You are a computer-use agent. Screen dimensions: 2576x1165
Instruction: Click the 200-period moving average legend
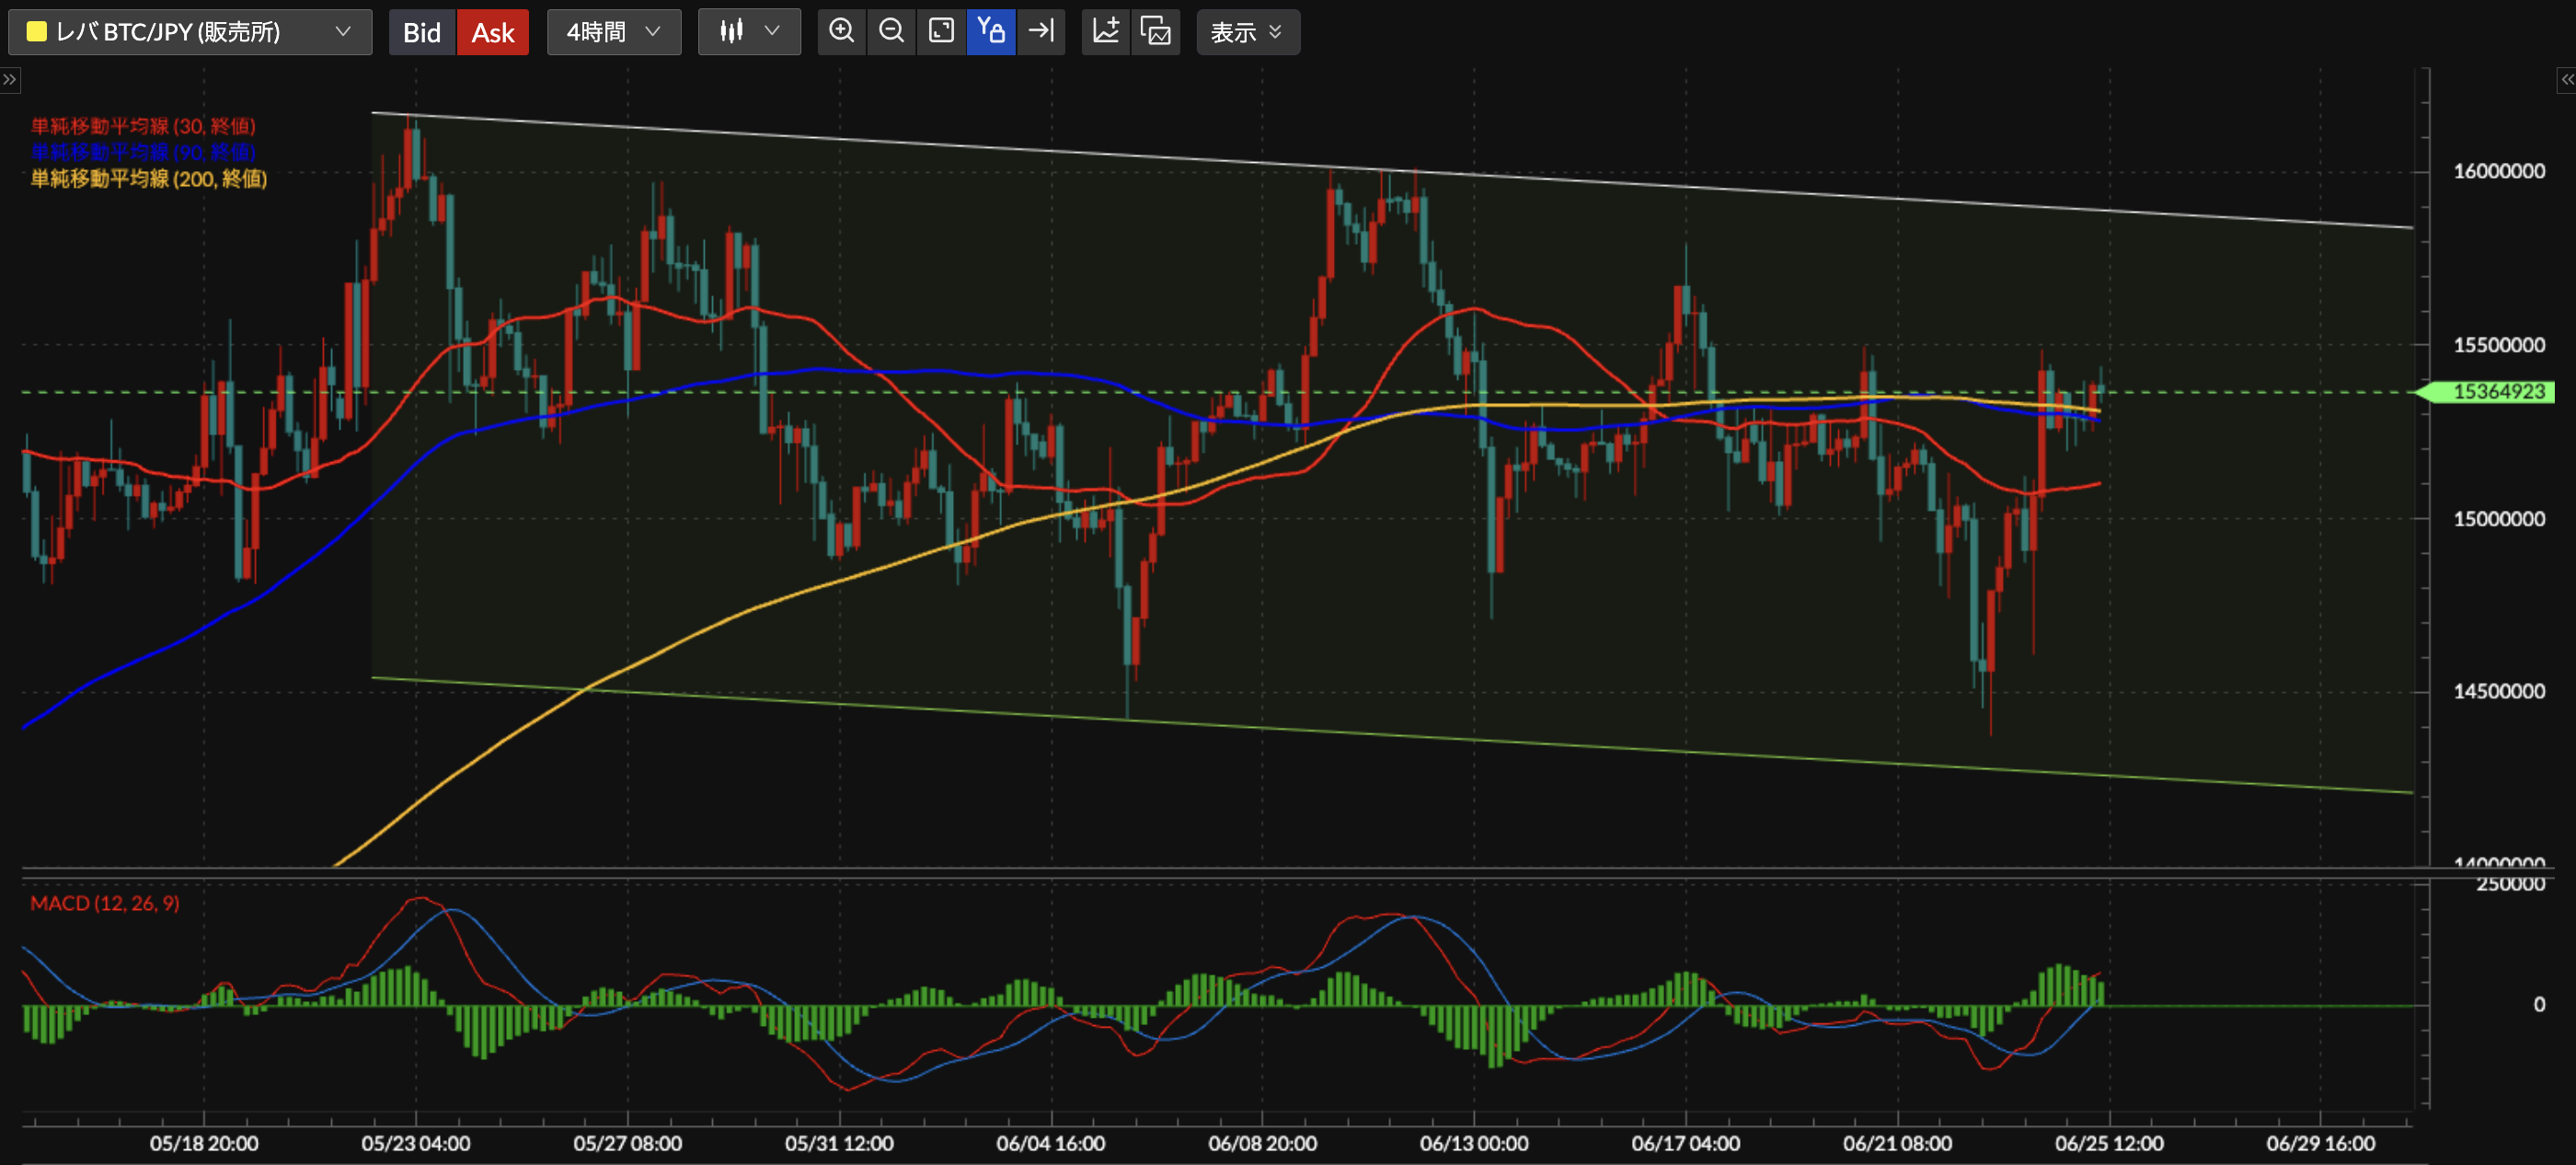tap(149, 179)
